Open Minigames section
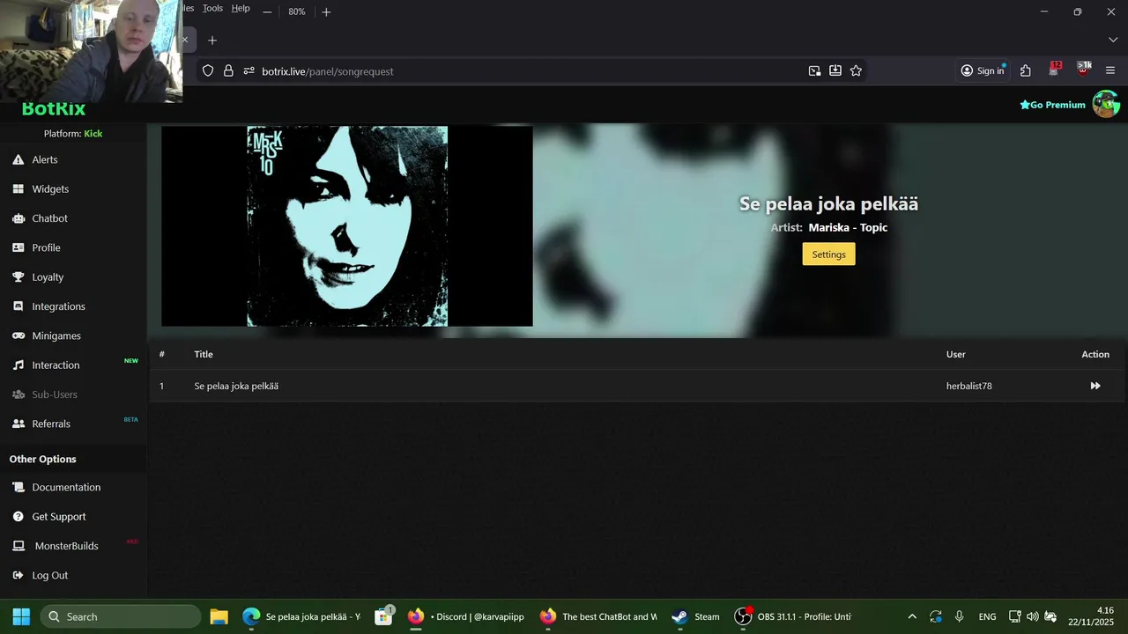1128x634 pixels. pos(56,335)
